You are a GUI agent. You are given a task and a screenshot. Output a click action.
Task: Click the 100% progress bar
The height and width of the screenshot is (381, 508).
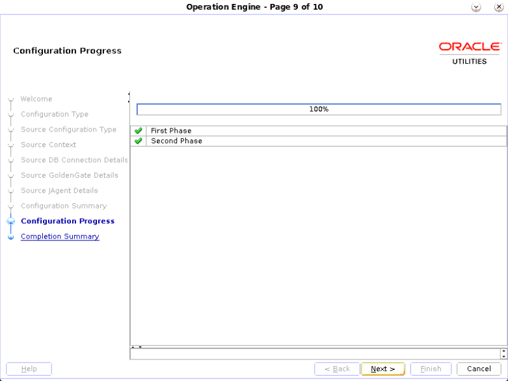pyautogui.click(x=319, y=109)
